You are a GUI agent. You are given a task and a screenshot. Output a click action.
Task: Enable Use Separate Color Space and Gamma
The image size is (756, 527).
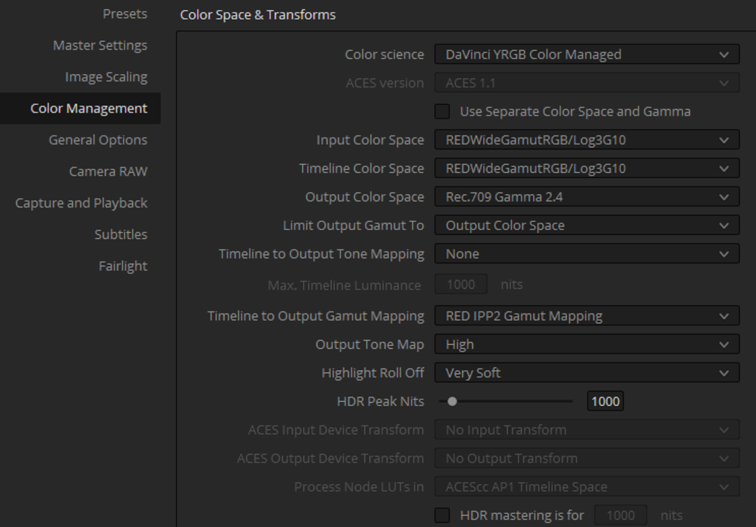click(442, 112)
